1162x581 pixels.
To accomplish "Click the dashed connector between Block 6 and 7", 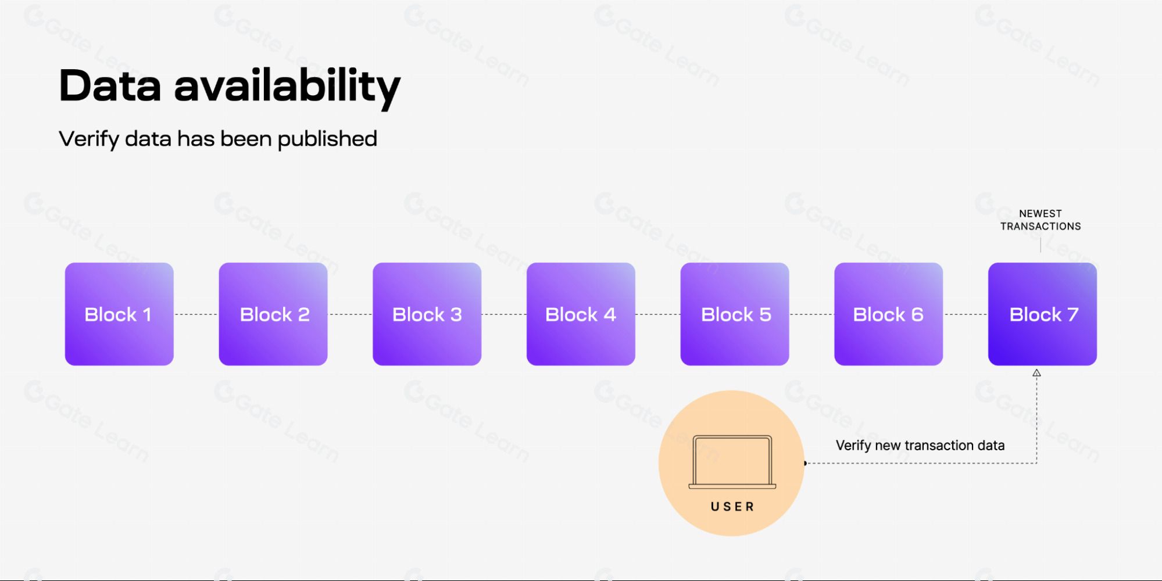I will [x=966, y=314].
